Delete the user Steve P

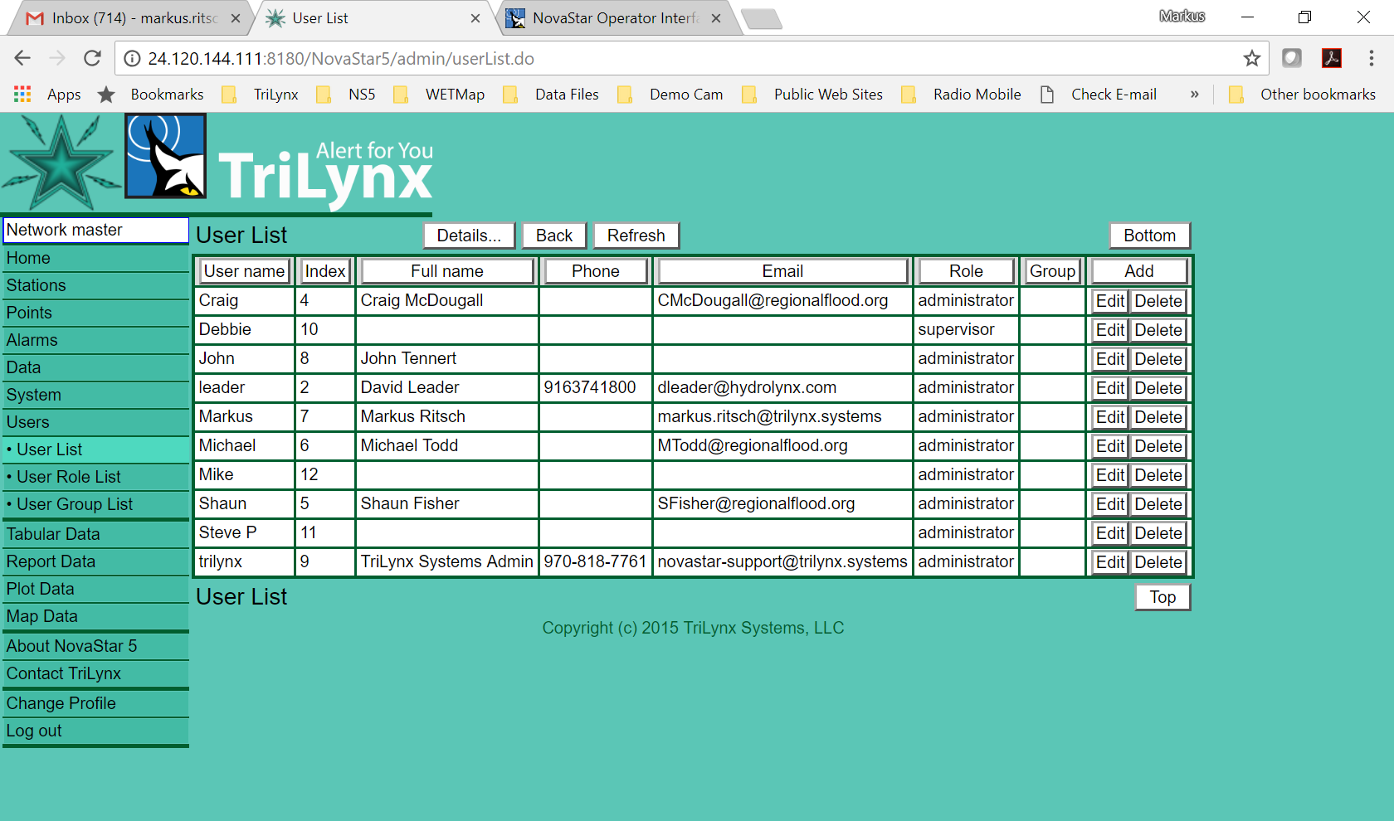pyautogui.click(x=1158, y=533)
